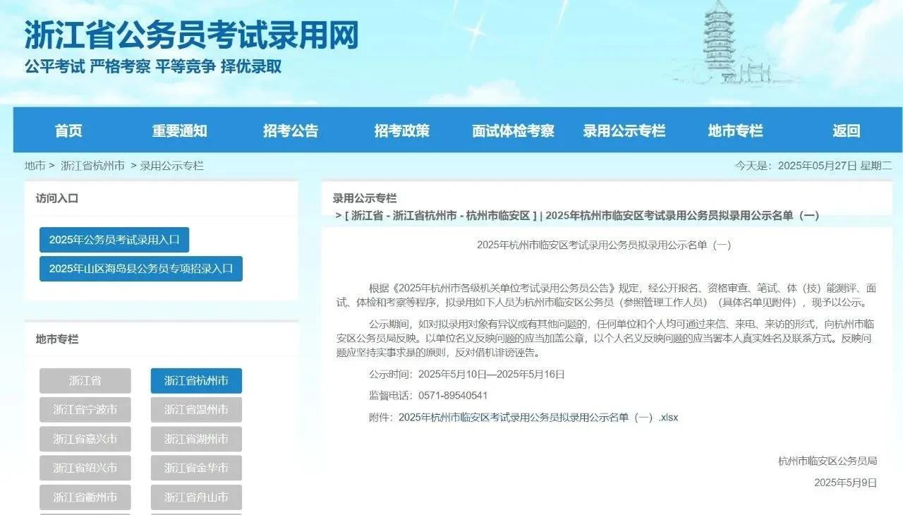Click 返回 in the navigation bar
The height and width of the screenshot is (515, 903).
pos(846,131)
